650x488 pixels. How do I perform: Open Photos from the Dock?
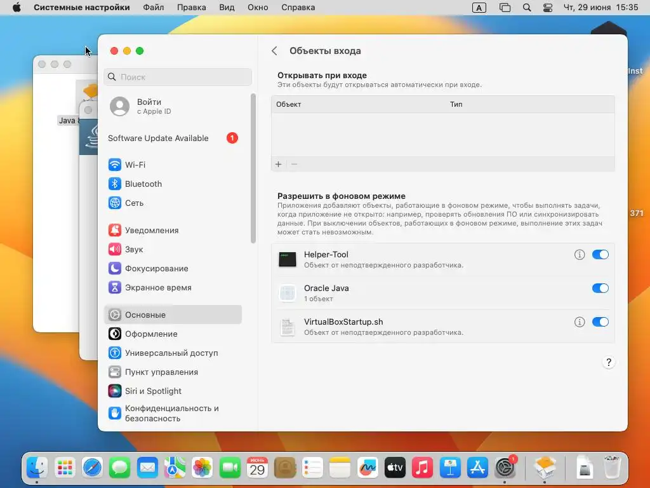click(202, 468)
